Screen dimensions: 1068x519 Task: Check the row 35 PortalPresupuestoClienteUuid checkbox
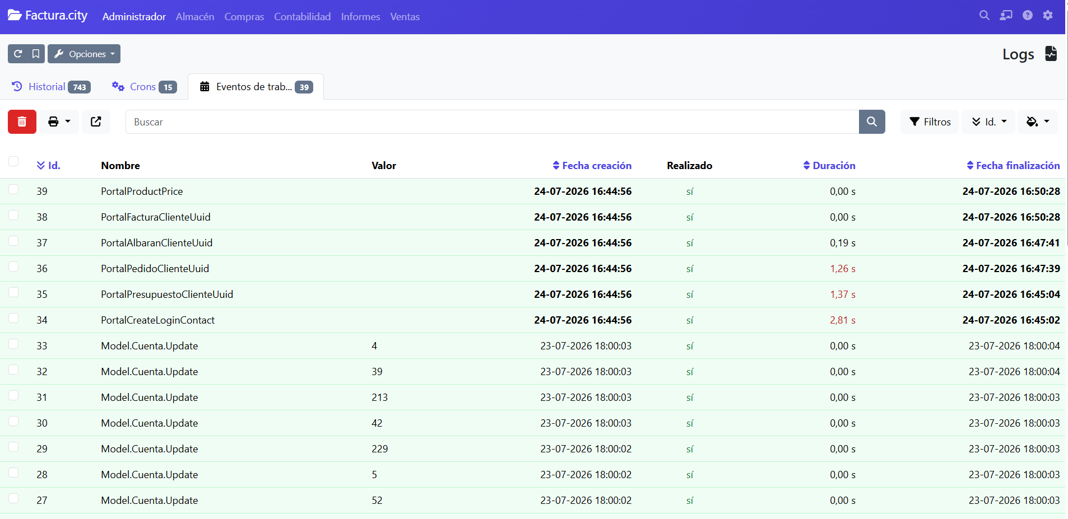(x=13, y=292)
